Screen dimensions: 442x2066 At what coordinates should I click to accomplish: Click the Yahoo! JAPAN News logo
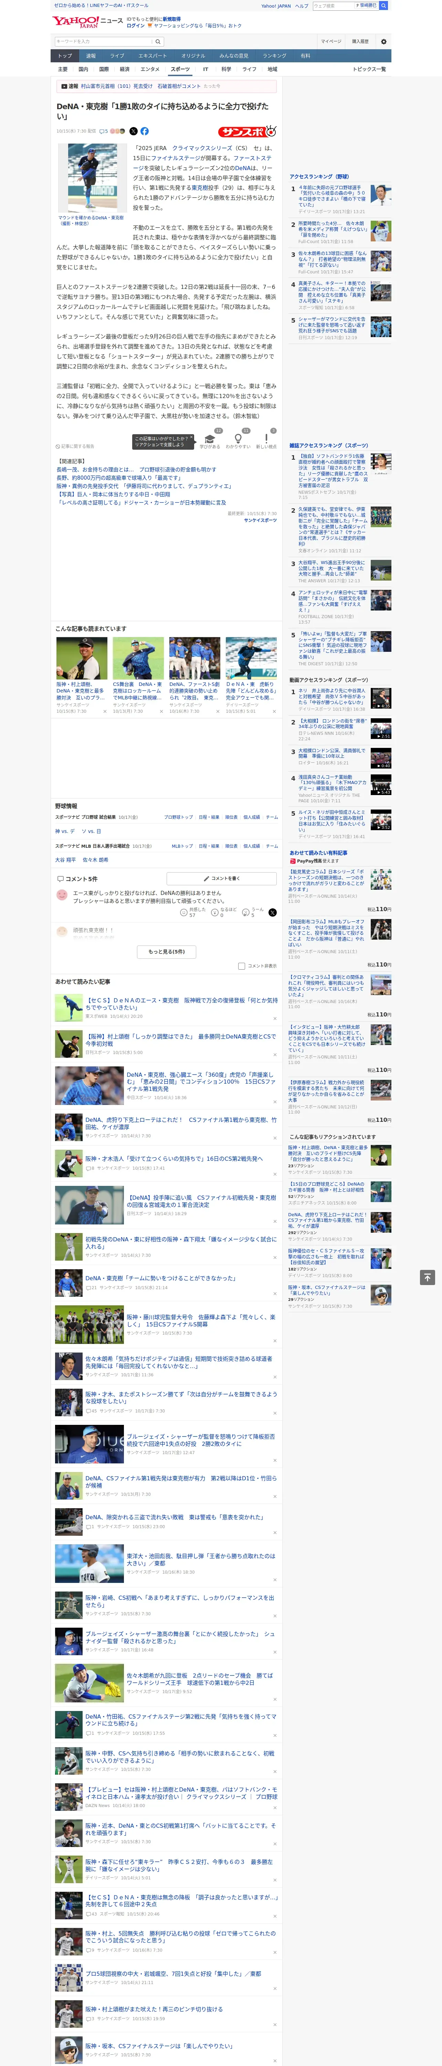pyautogui.click(x=87, y=22)
